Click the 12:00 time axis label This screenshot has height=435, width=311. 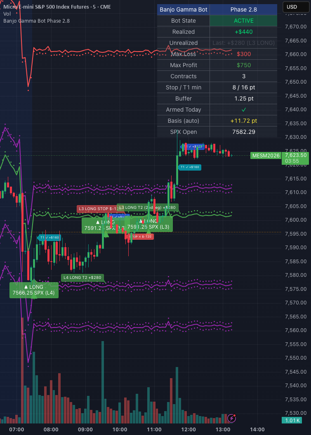(188, 430)
